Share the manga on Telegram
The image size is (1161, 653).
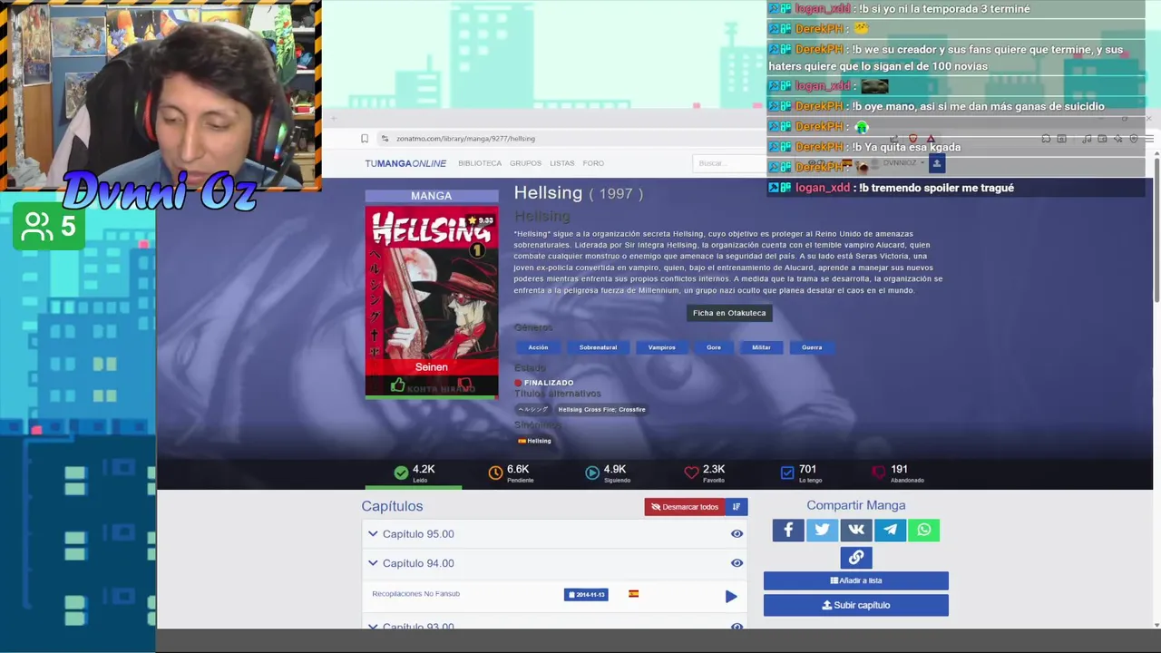click(890, 530)
